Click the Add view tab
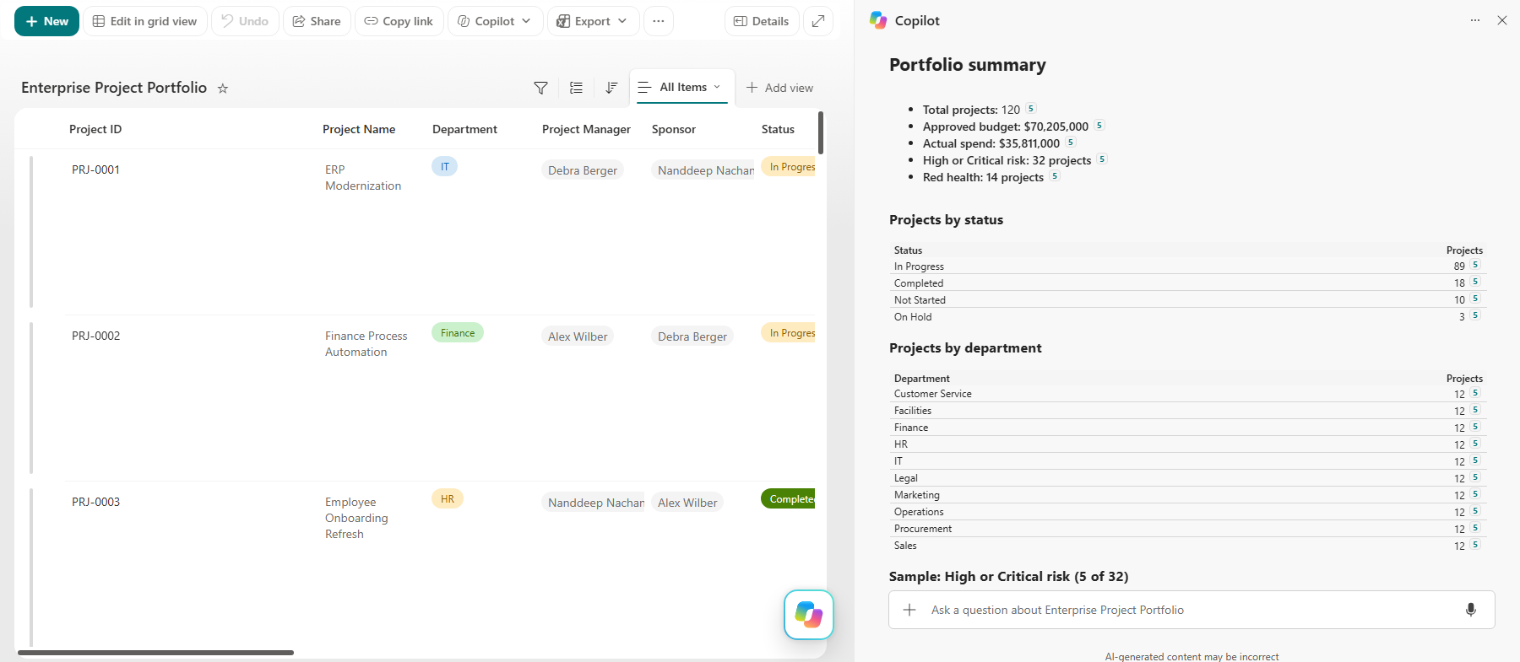 (x=779, y=88)
